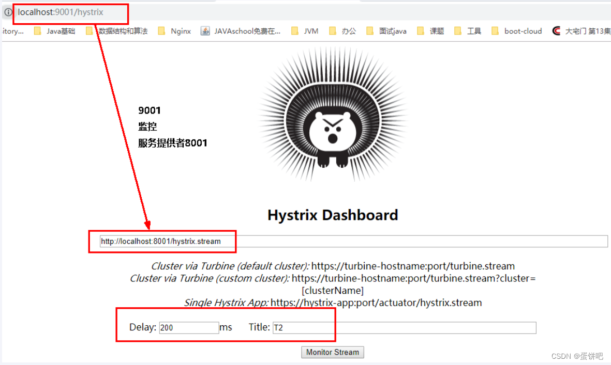Click the site info icon in address bar
Viewport: 611px width, 365px height.
click(x=8, y=12)
